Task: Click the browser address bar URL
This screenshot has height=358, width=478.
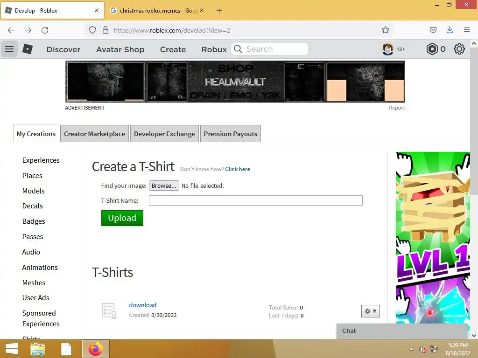Action: pos(172,30)
